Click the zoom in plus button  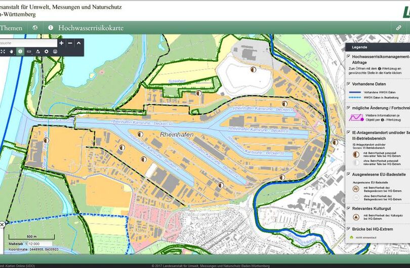point(61,43)
